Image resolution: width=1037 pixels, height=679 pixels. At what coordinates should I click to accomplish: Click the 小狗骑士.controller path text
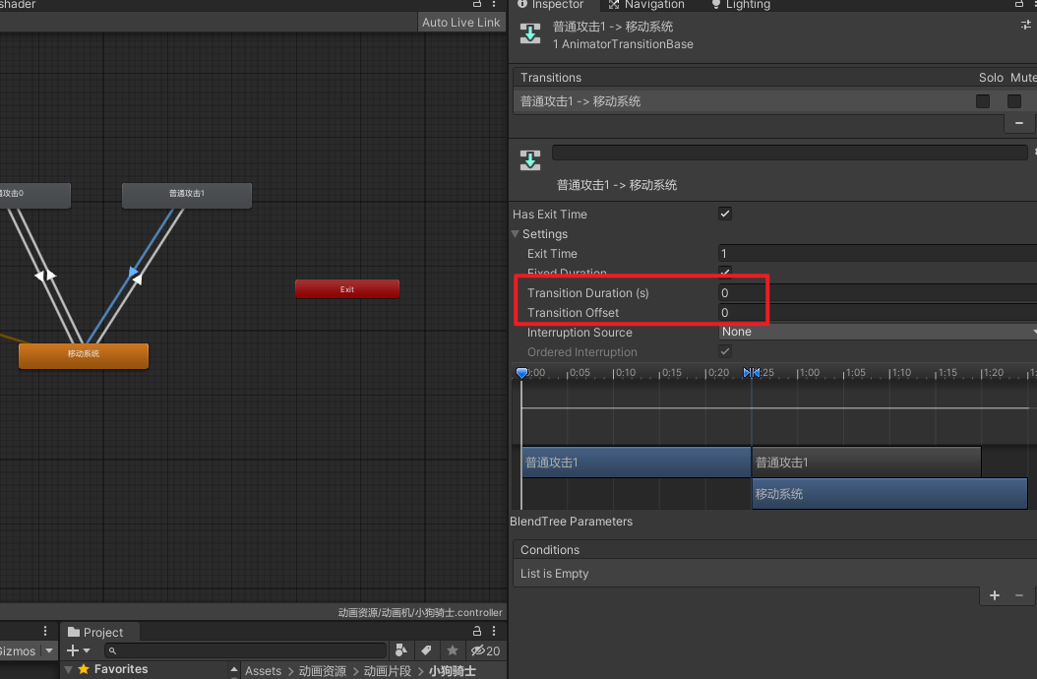pyautogui.click(x=420, y=612)
